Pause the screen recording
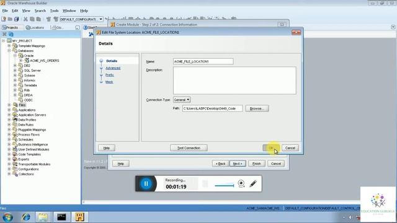Image resolution: width=397 pixels, height=223 pixels. (x=146, y=183)
